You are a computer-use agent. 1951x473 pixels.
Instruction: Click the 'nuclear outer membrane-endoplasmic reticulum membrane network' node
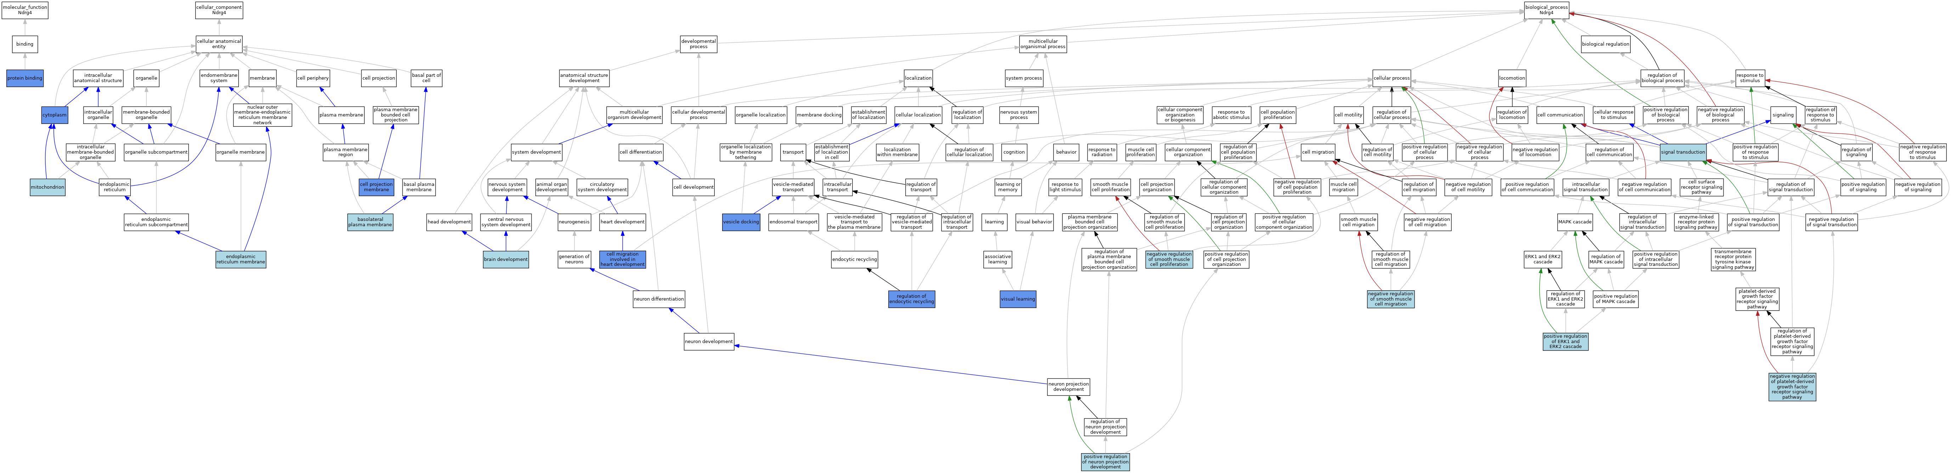tap(263, 115)
